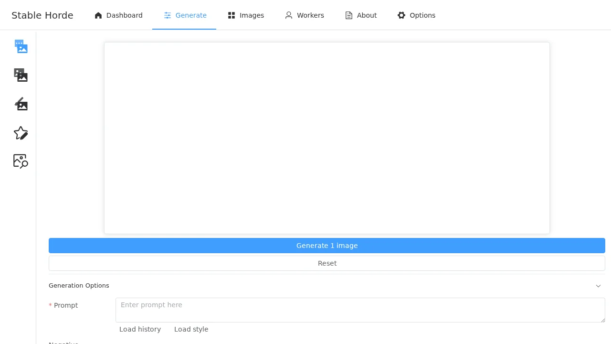The width and height of the screenshot is (611, 344).
Task: Collapse the Generation Options section
Action: (598, 286)
